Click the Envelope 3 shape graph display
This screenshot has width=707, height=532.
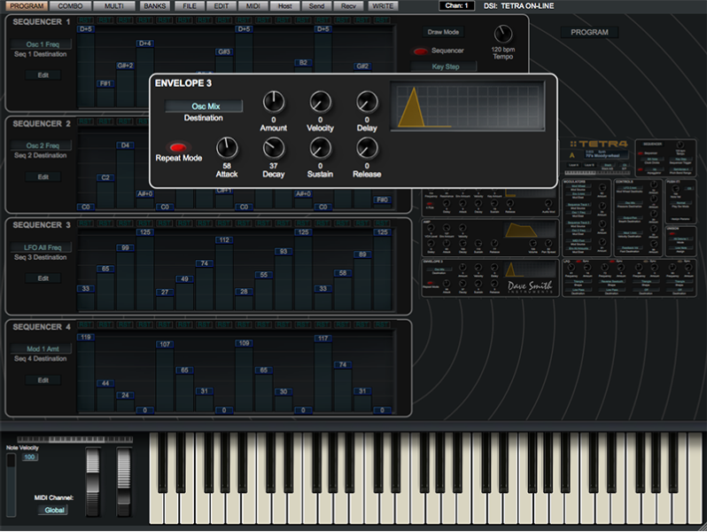(470, 106)
